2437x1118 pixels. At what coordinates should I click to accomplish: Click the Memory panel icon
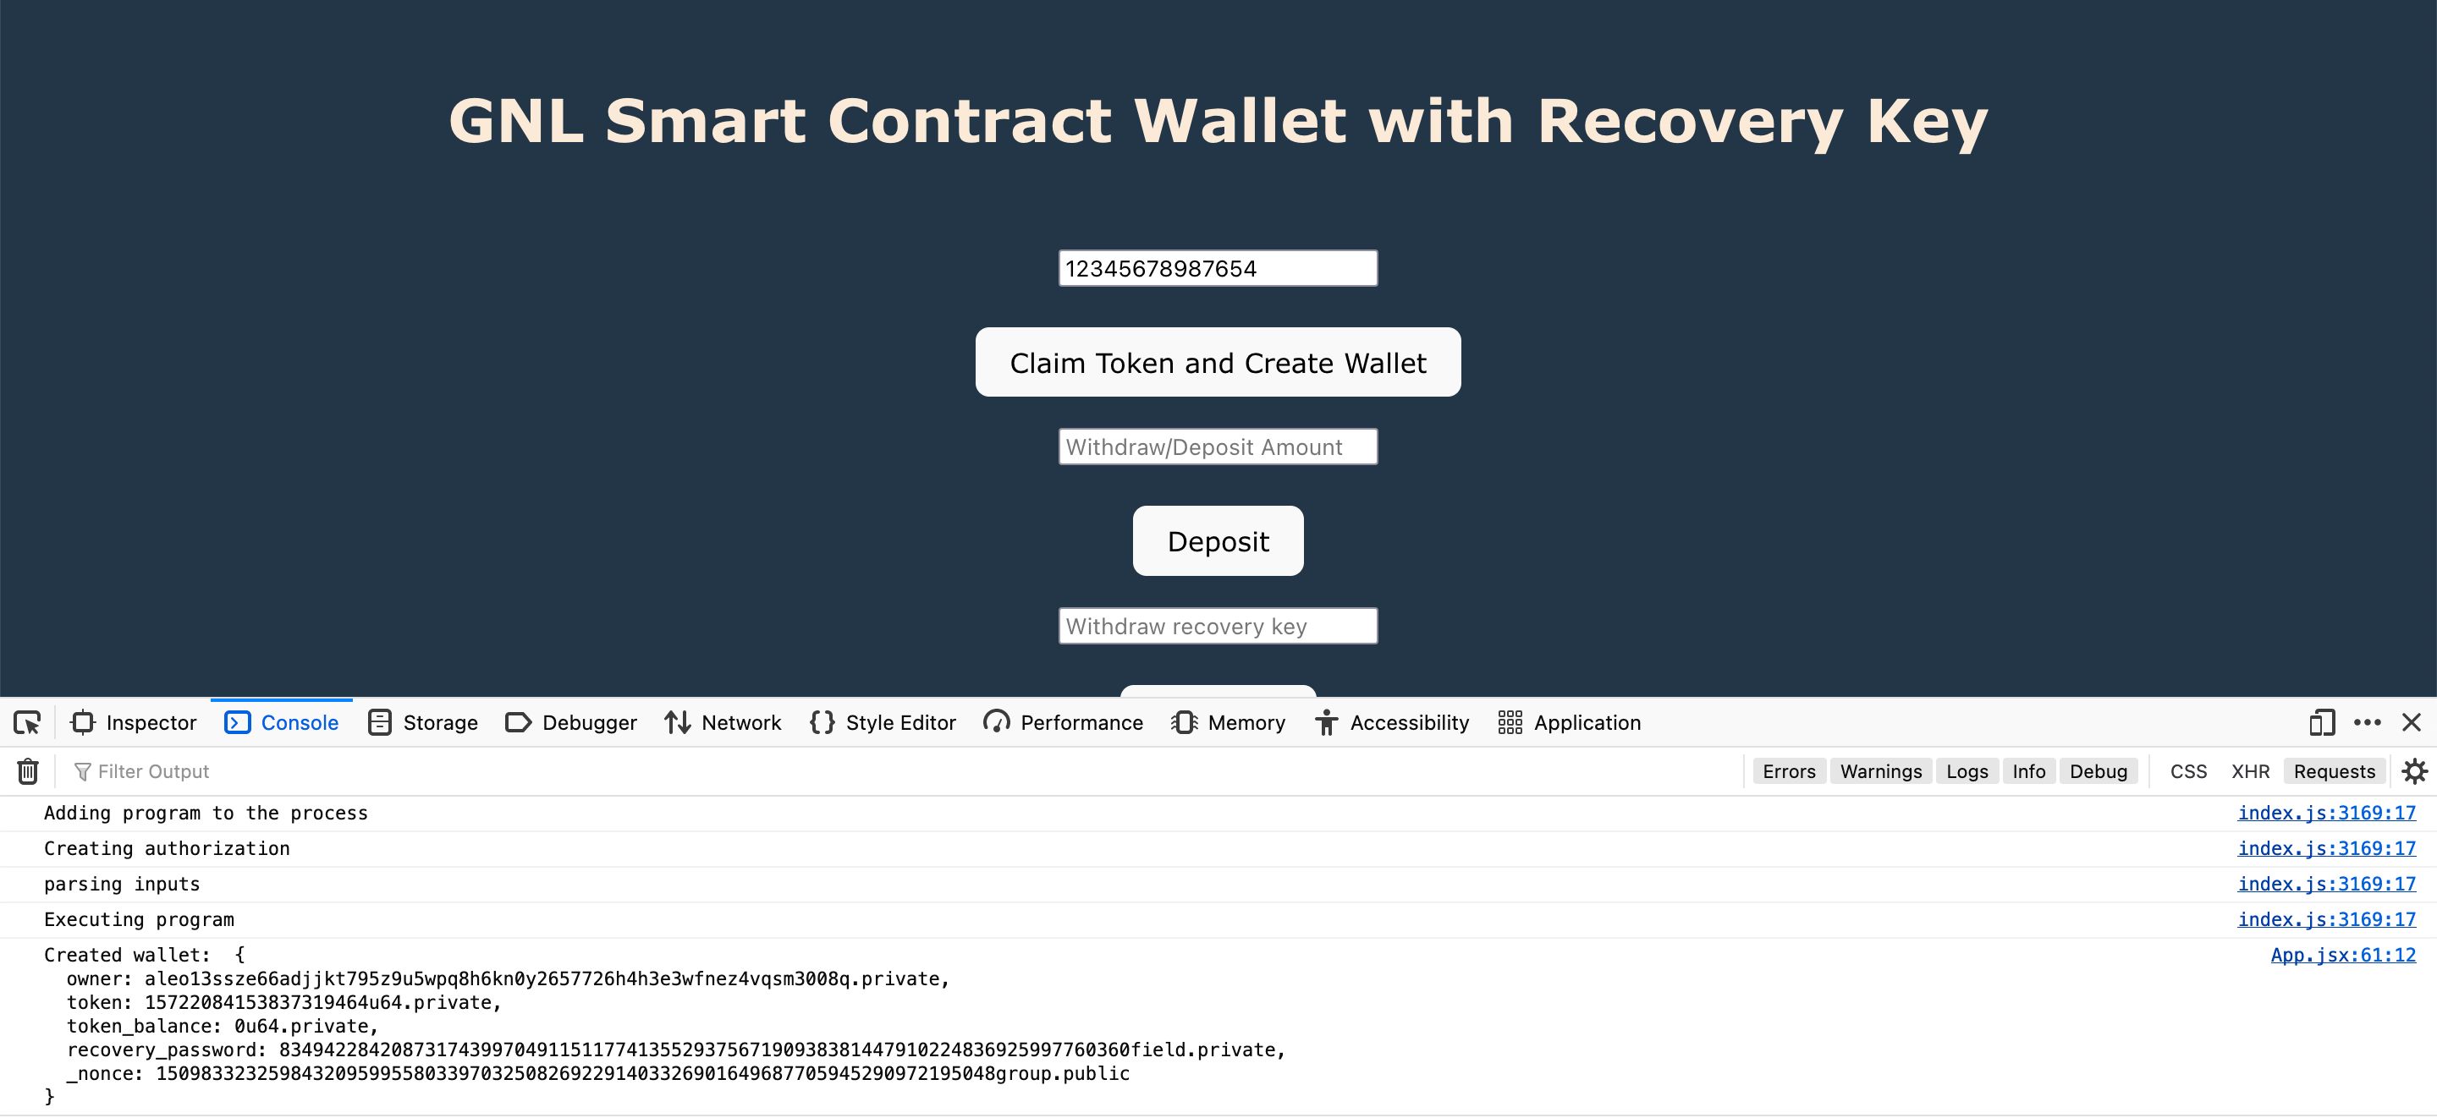pyautogui.click(x=1185, y=722)
